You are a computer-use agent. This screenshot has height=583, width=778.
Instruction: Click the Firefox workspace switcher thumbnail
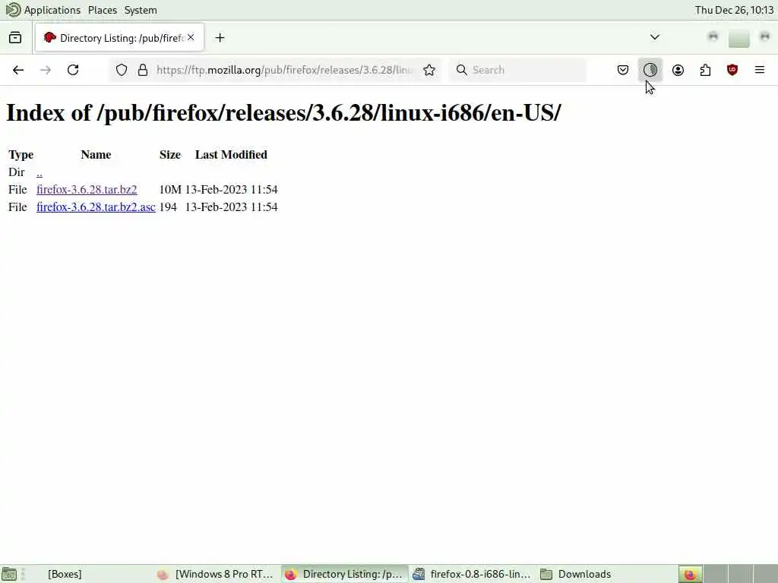point(690,574)
